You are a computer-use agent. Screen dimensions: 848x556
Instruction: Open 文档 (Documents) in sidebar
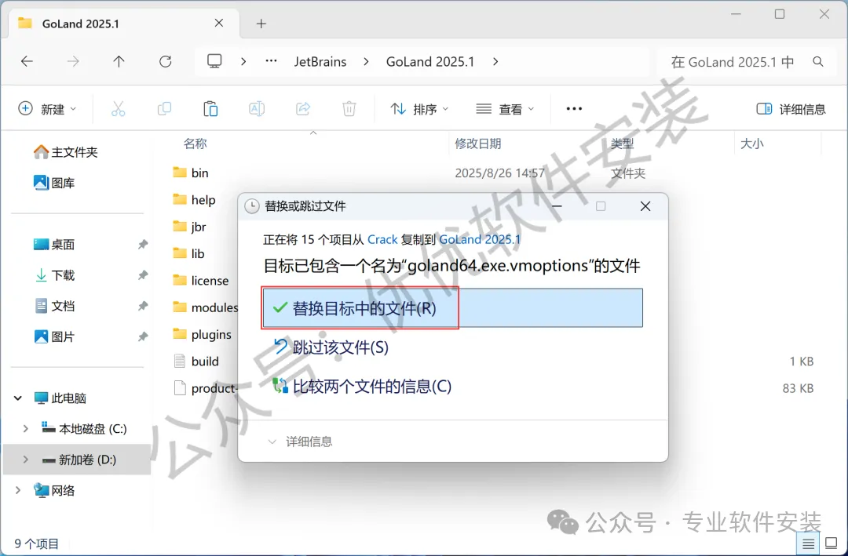(54, 307)
